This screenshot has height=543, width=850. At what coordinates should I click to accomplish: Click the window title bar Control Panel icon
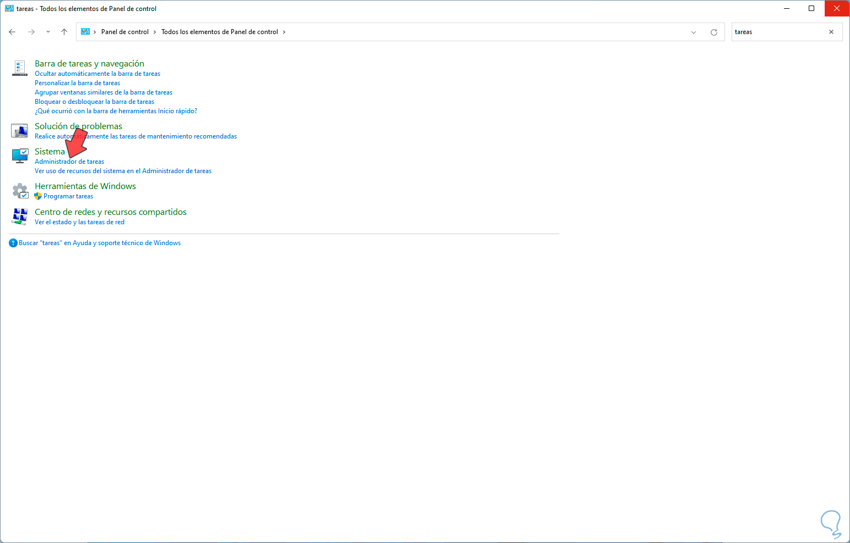click(9, 9)
